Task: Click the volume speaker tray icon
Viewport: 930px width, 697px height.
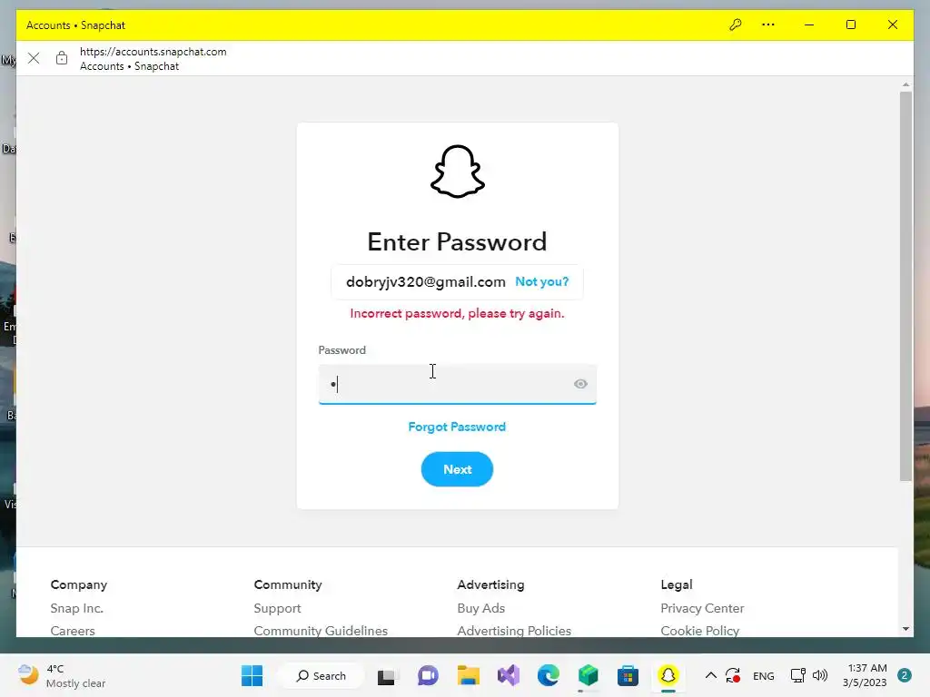Action: coord(820,675)
